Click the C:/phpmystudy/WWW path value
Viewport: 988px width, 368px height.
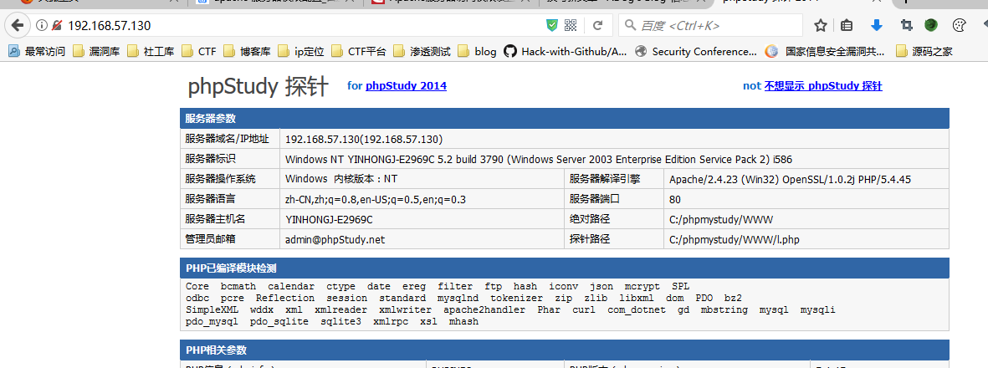tap(721, 220)
